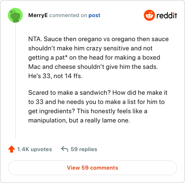
Task: Click the 1.4K upvotes label
Action: [35, 149]
